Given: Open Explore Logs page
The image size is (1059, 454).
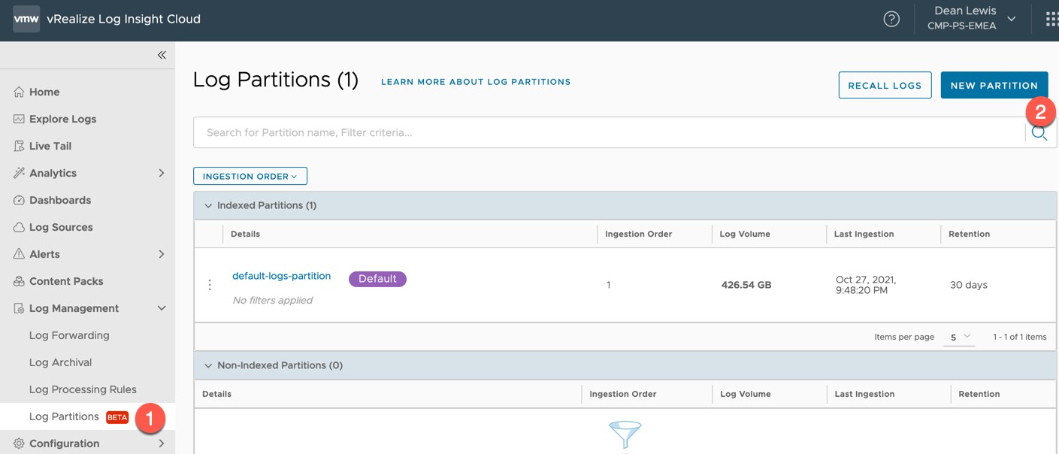Looking at the screenshot, I should (62, 119).
